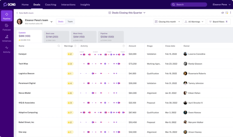Expand the Eleanor Pena's team selector
The width and height of the screenshot is (233, 137).
(x=52, y=22)
